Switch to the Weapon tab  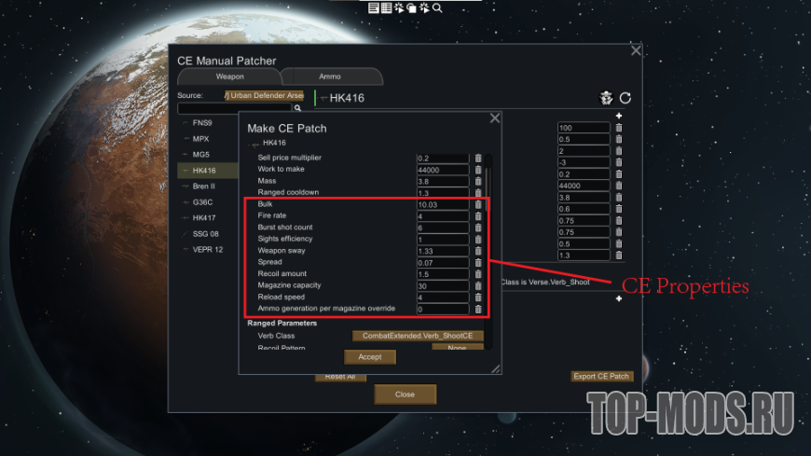[x=229, y=76]
